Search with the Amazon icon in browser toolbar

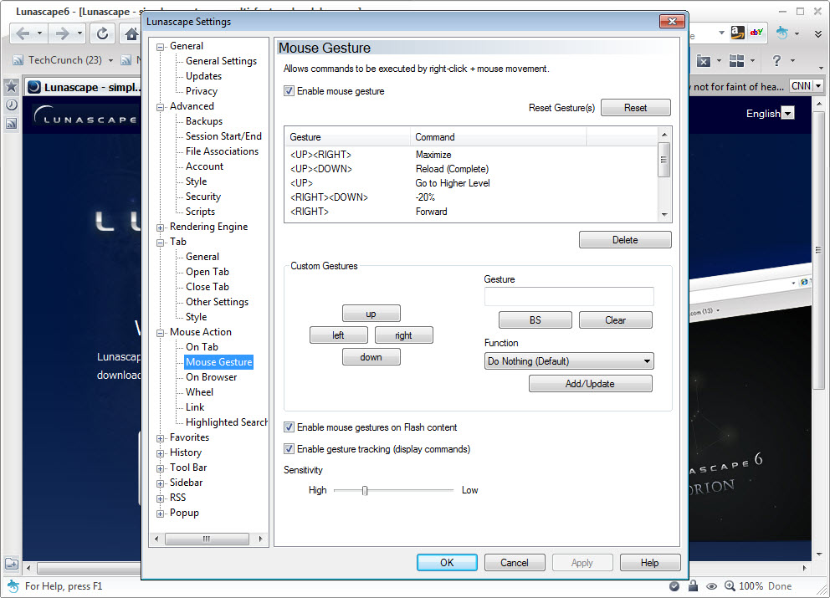(x=738, y=33)
